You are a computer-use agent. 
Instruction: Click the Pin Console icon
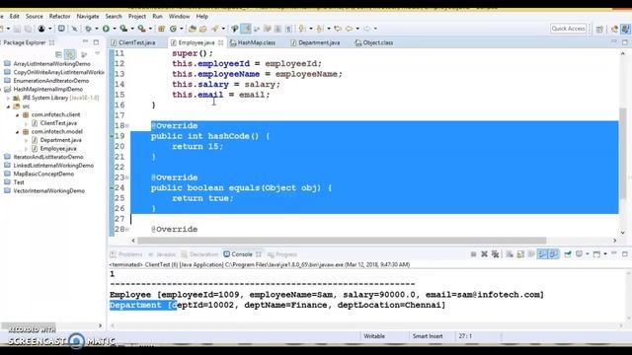(x=568, y=254)
